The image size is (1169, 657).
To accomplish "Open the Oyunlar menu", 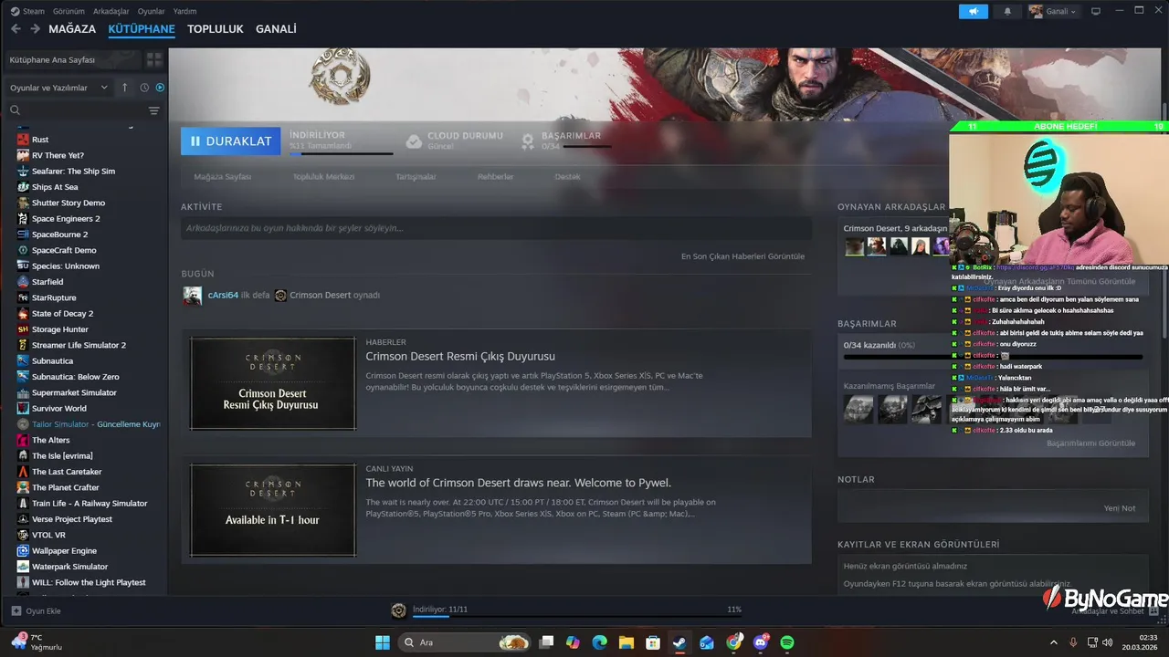I will (151, 11).
